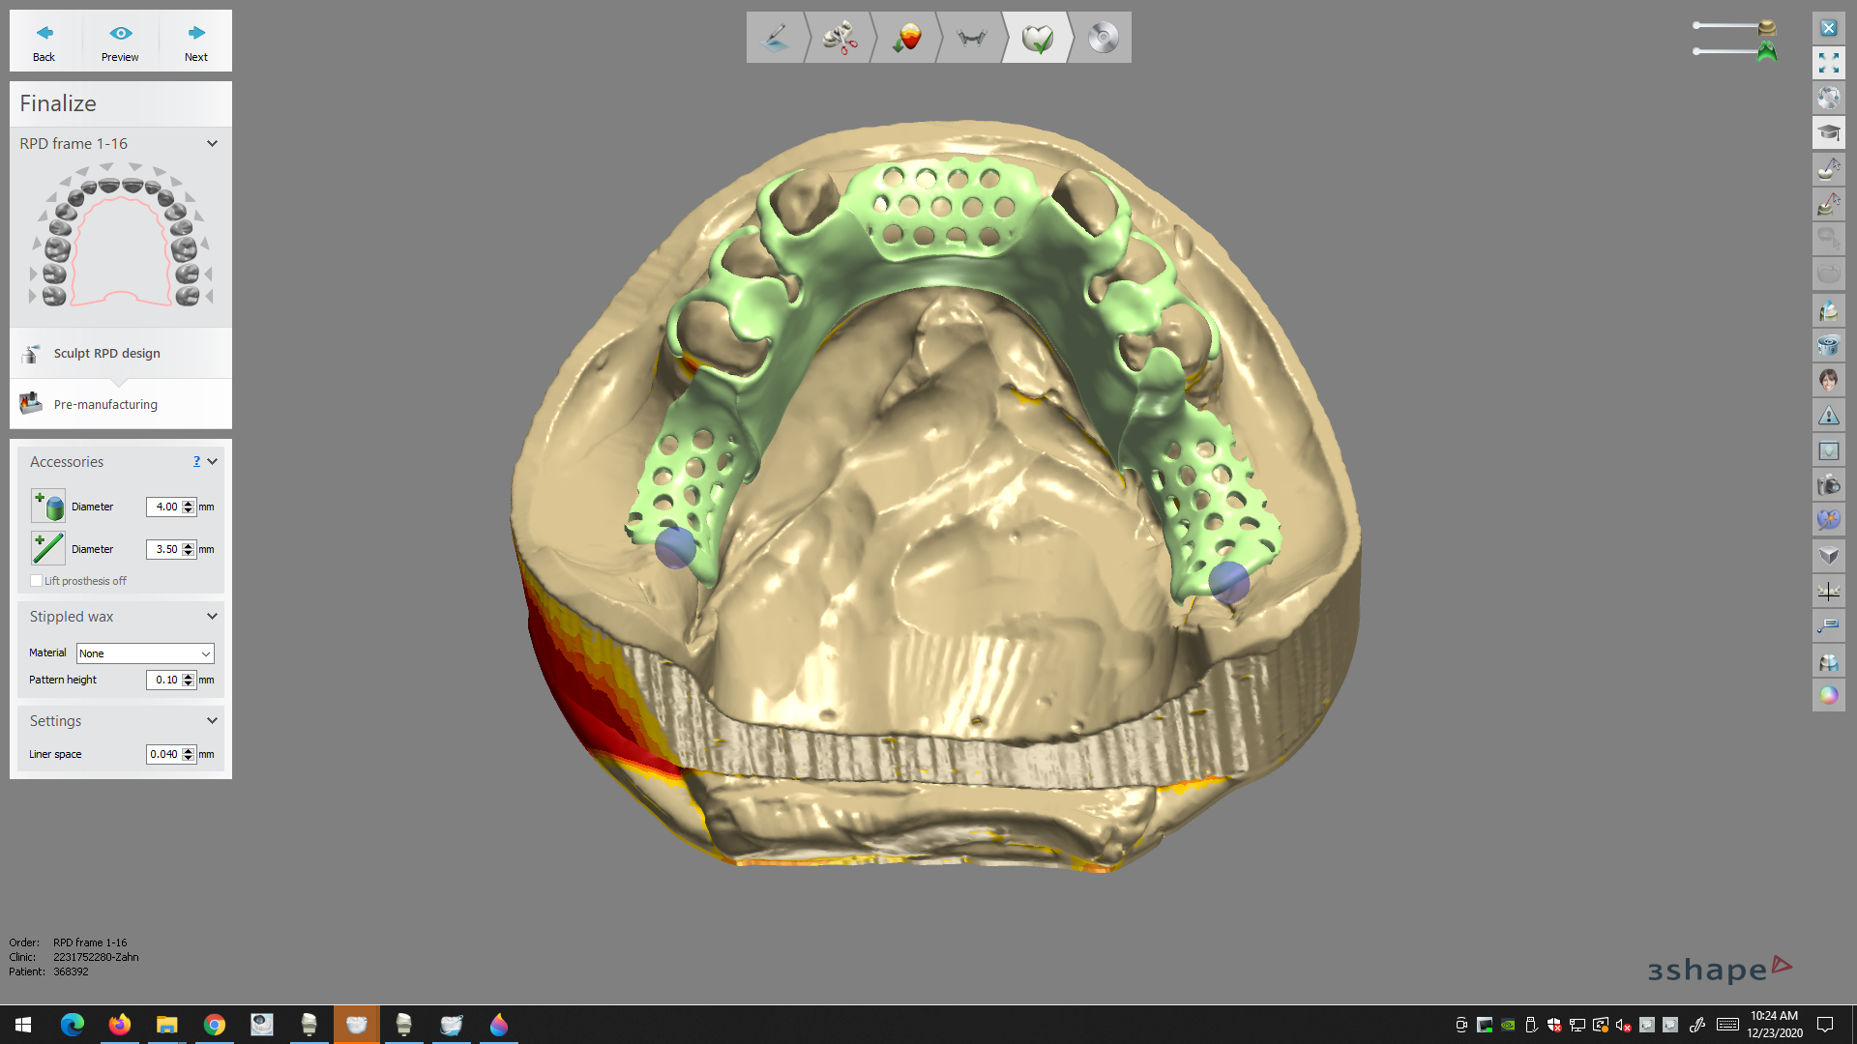This screenshot has width=1857, height=1044.
Task: Click the crosshair cross-section icon in sidebar
Action: click(x=1828, y=591)
